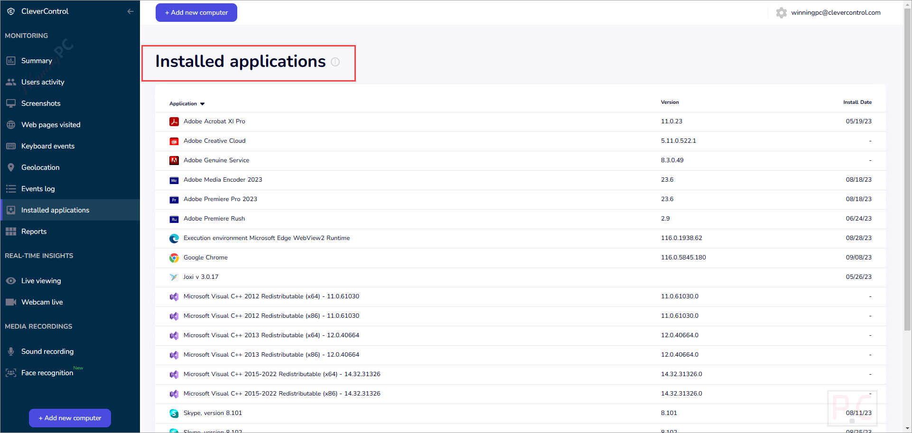Click the Events log list icon
Viewport: 912px width, 433px height.
pyautogui.click(x=11, y=189)
